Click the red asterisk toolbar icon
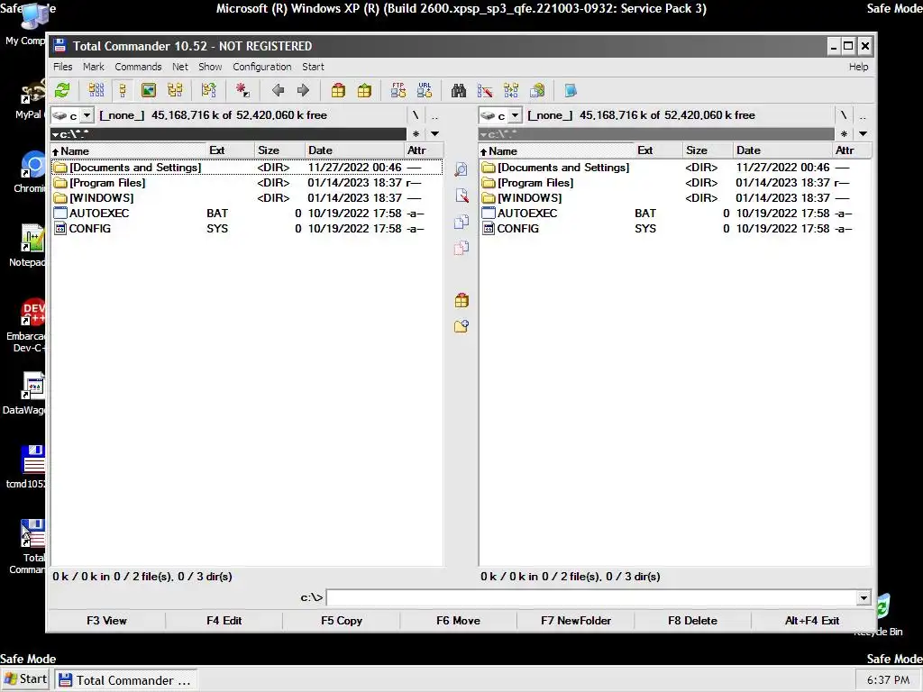The height and width of the screenshot is (692, 923). pyautogui.click(x=242, y=90)
